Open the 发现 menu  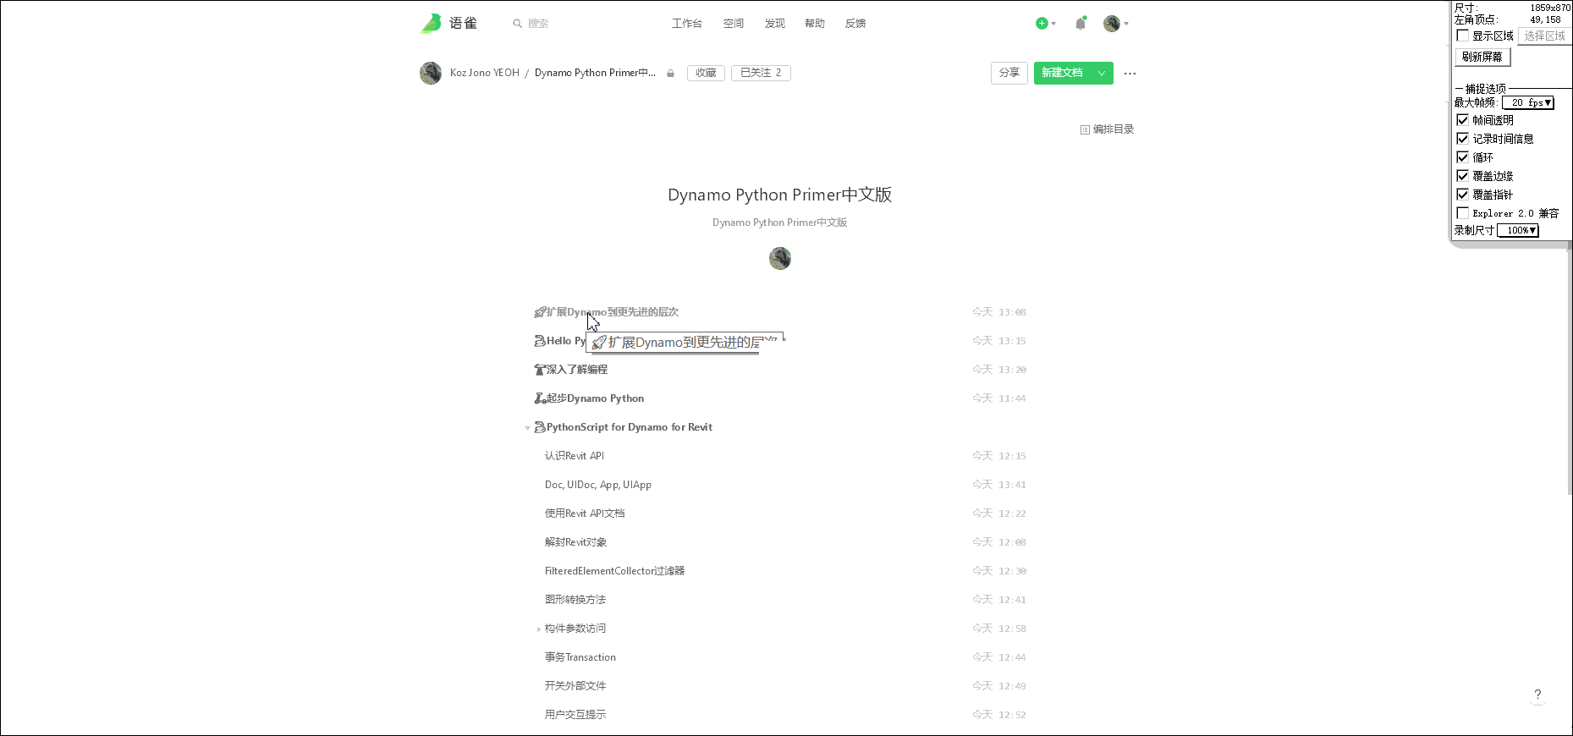point(775,24)
